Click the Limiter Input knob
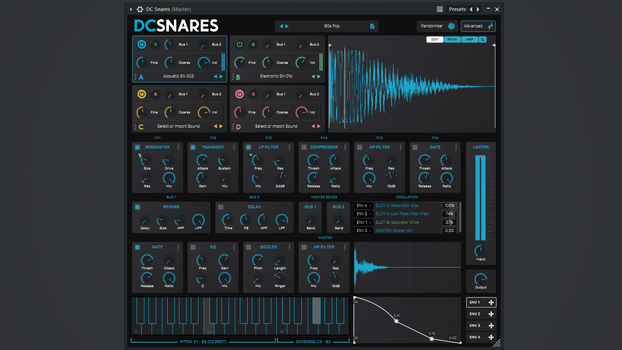This screenshot has height=350, width=622. click(480, 251)
